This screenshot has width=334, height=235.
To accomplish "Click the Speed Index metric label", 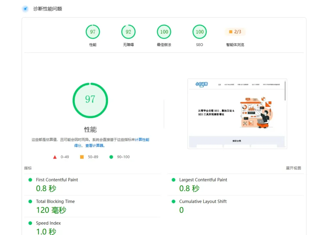I will click(x=48, y=223).
